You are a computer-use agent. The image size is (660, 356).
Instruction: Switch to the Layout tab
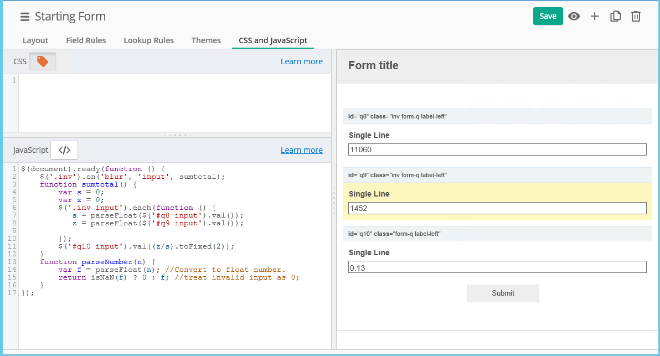click(35, 40)
